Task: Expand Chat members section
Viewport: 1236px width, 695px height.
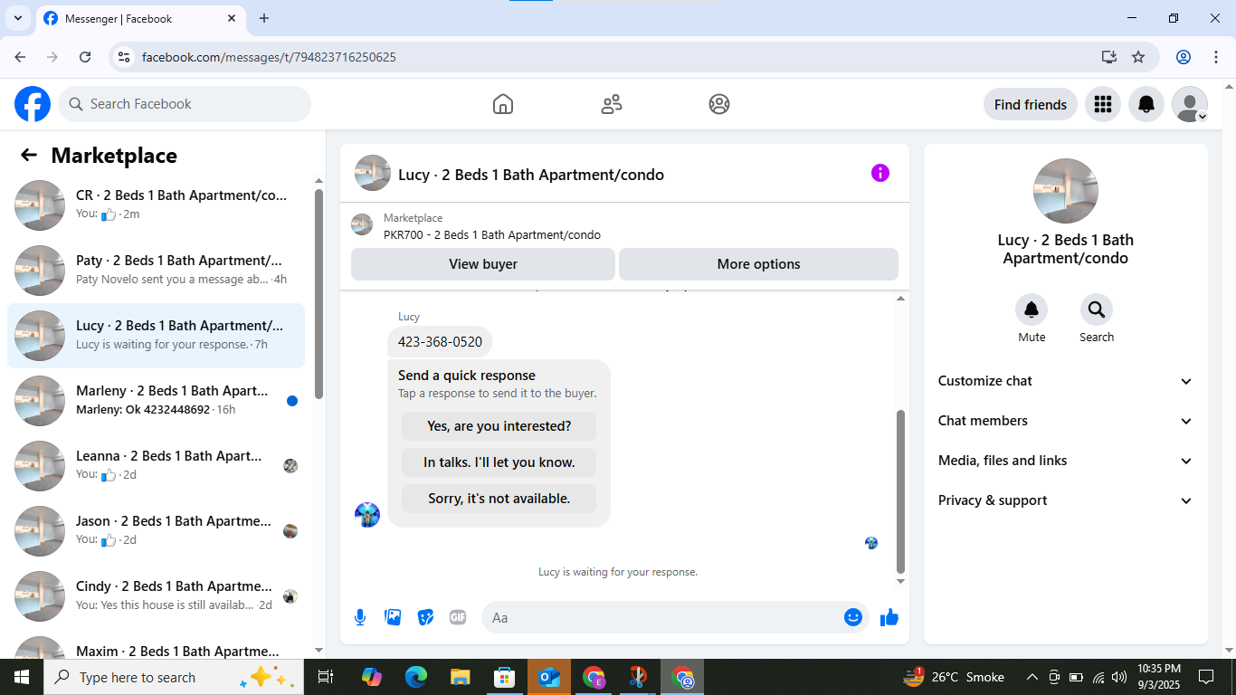Action: [x=1066, y=421]
